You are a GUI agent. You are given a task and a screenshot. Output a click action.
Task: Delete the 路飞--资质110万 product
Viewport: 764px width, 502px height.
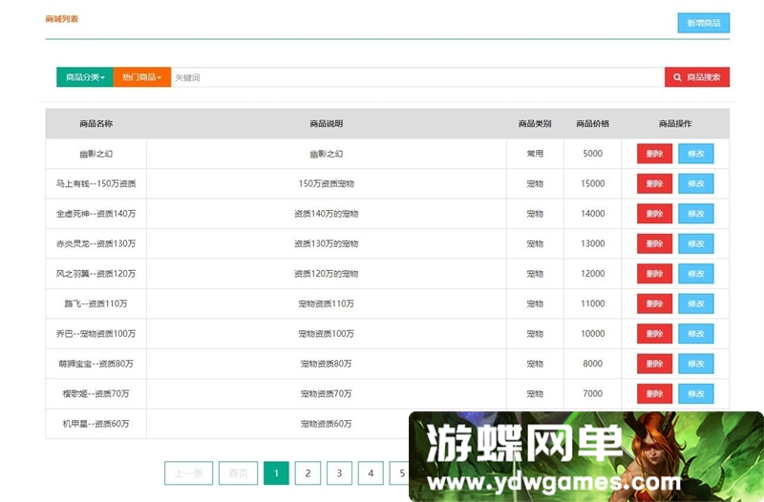(654, 303)
